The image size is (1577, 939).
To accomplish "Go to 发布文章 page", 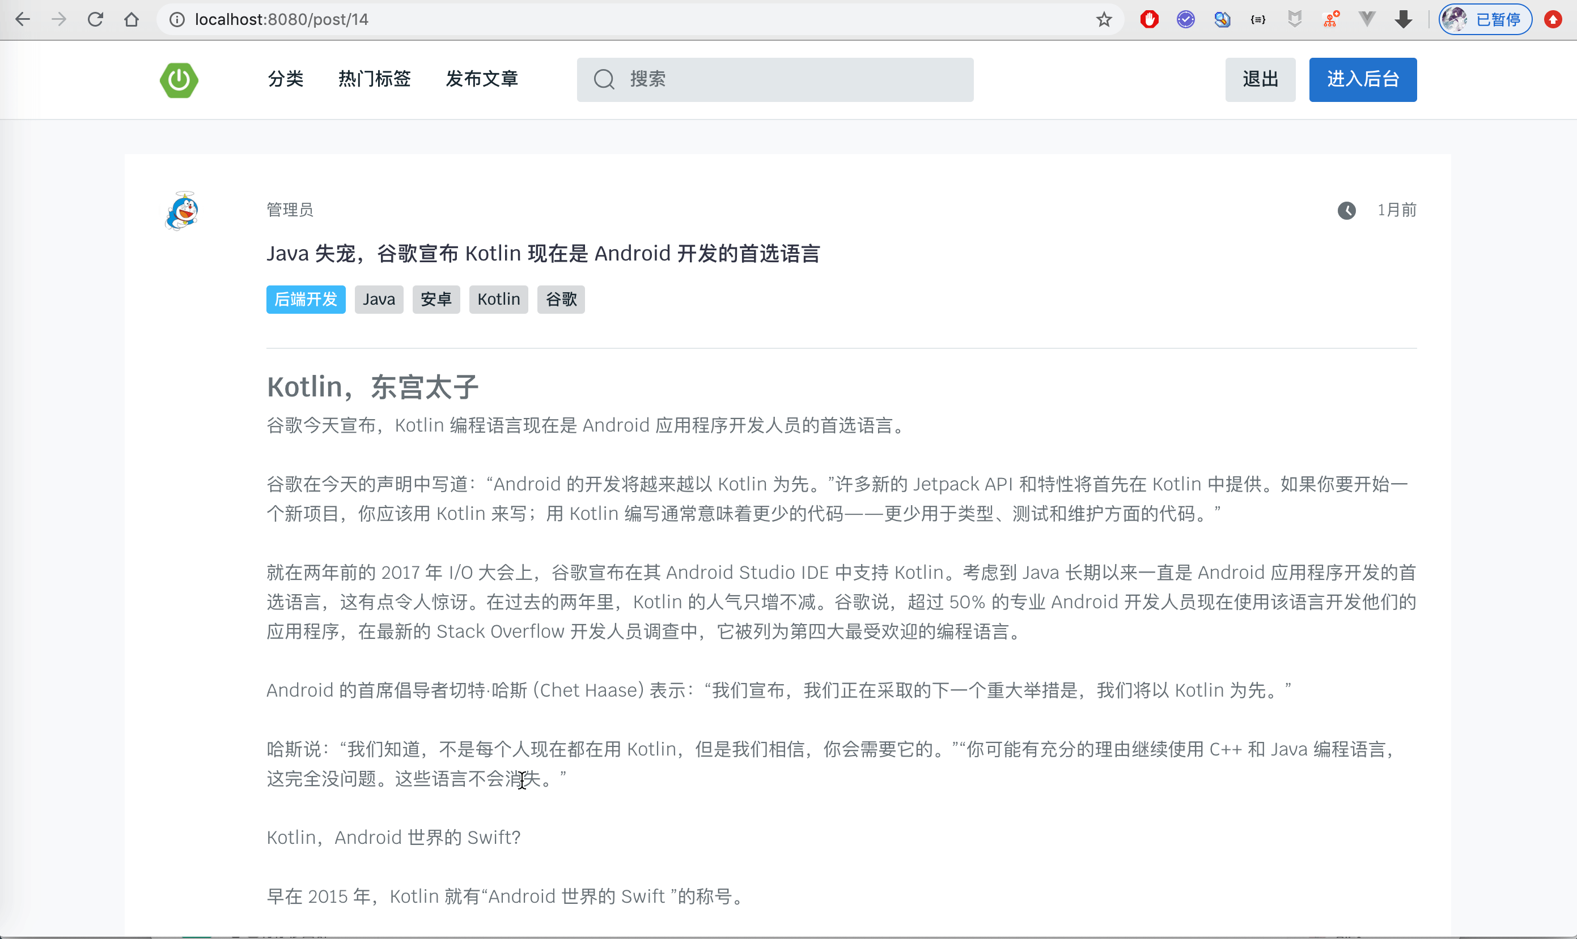I will (x=482, y=79).
